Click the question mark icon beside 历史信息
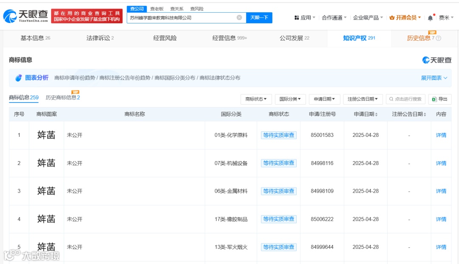Viewport: 459px width, 264px height. coord(438,38)
